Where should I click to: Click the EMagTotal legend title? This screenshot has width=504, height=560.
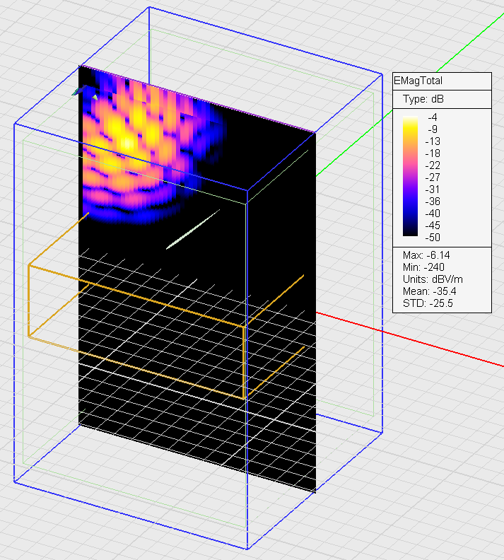418,81
